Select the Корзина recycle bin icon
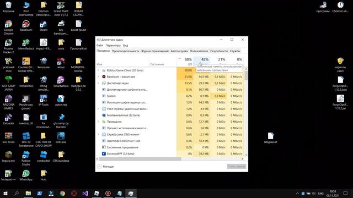Image resolution: width=353 pixels, height=198 pixels. 9,7
